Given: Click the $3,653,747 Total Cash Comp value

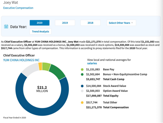Looking at the screenshot, I should pyautogui.click(x=93, y=79).
